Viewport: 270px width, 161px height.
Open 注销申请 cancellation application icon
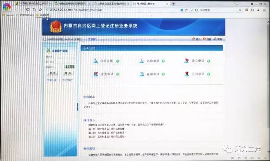187,74
